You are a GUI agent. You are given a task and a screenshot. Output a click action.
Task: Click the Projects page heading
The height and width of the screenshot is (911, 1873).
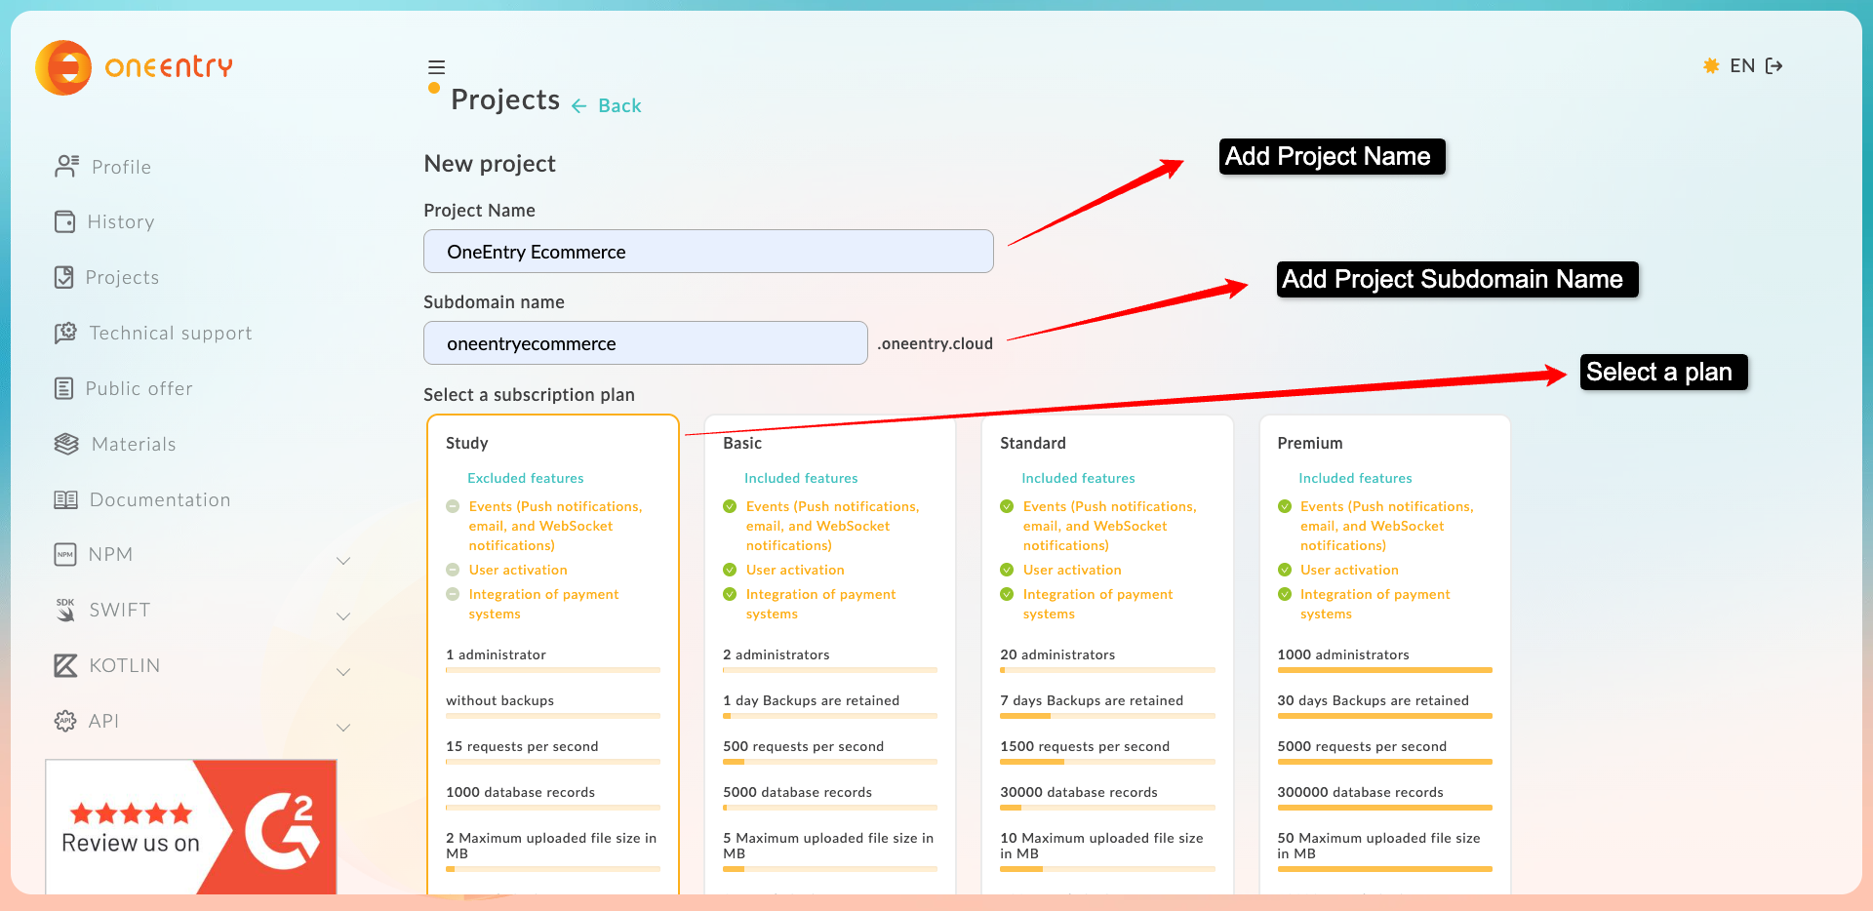click(x=505, y=99)
